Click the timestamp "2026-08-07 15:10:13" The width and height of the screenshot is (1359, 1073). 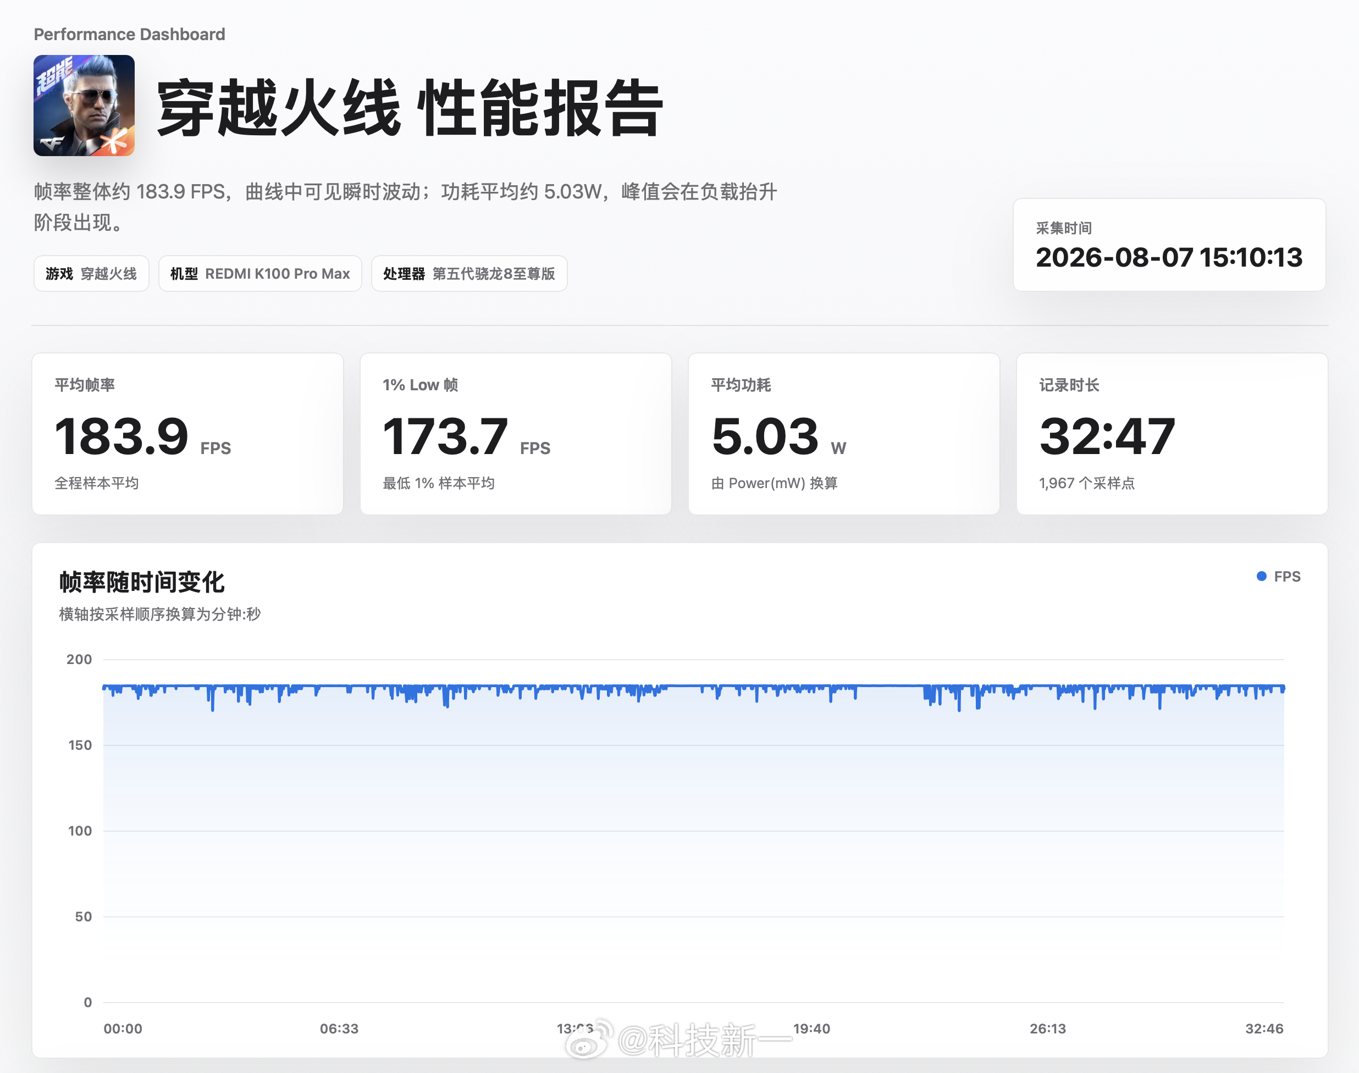(1169, 258)
